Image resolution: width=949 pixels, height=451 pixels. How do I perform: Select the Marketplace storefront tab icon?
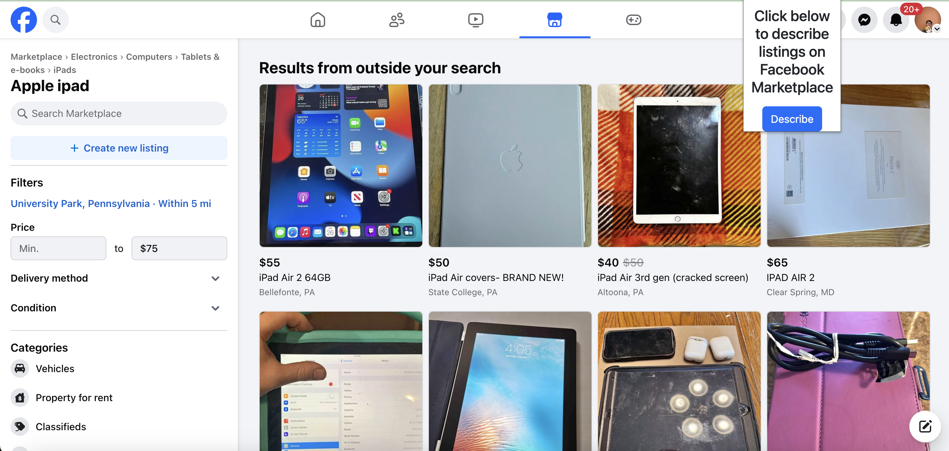554,20
